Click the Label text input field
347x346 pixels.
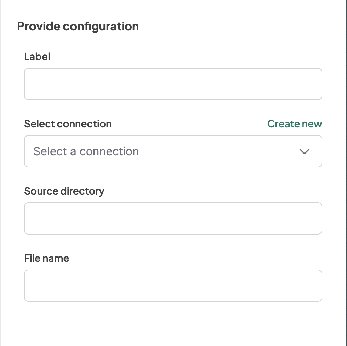[173, 84]
